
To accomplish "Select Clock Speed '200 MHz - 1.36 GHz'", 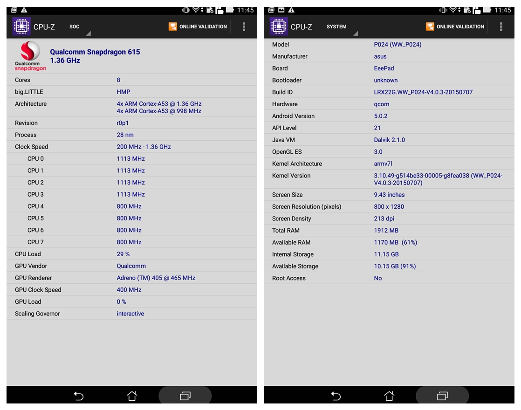I will coord(144,147).
